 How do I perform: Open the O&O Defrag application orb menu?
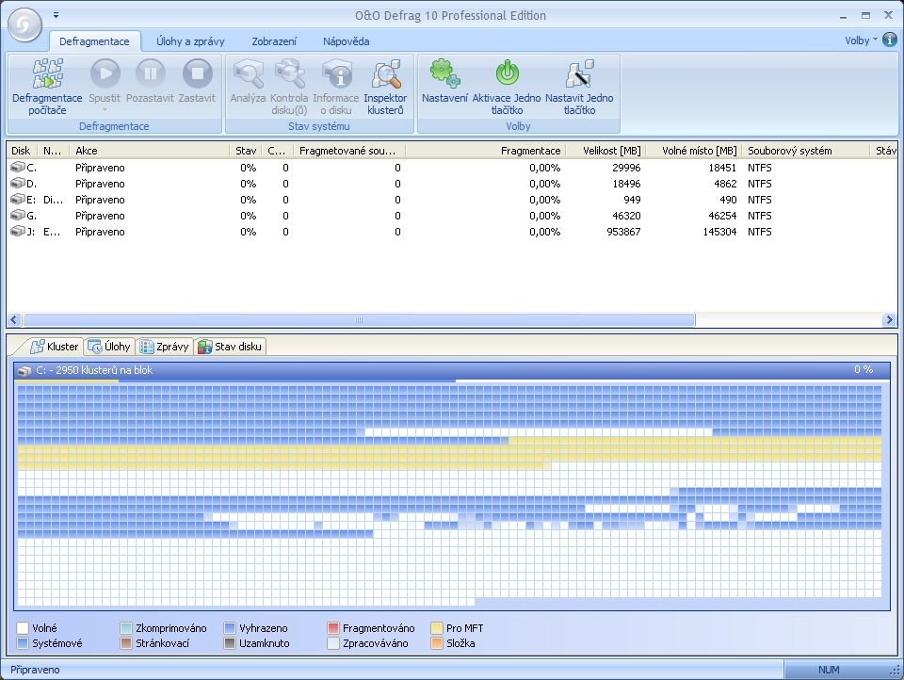tap(24, 24)
